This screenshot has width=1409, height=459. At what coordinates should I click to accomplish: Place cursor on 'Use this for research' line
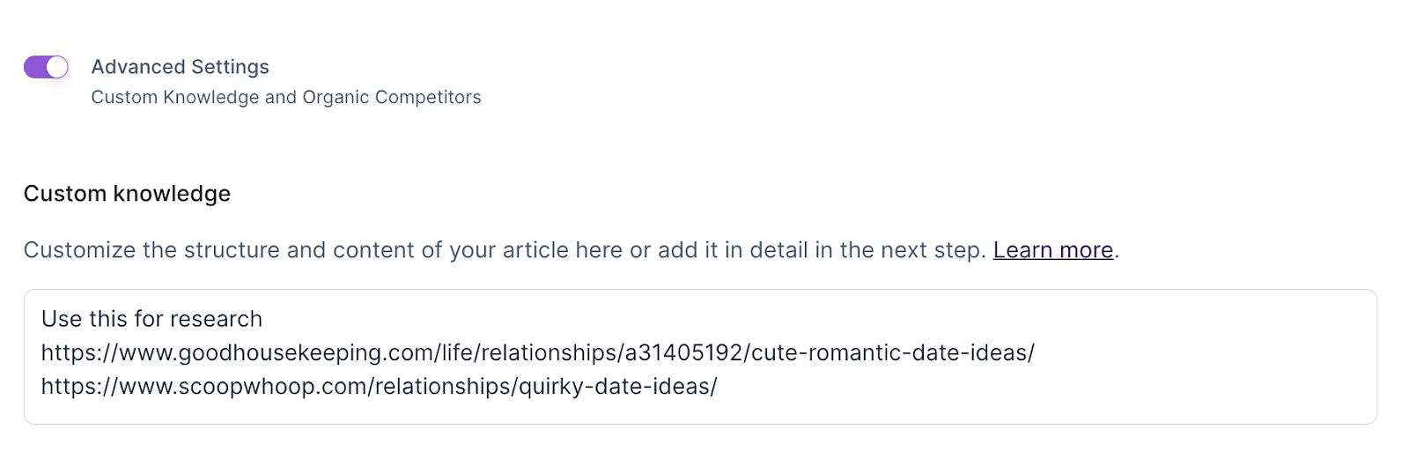[x=151, y=319]
